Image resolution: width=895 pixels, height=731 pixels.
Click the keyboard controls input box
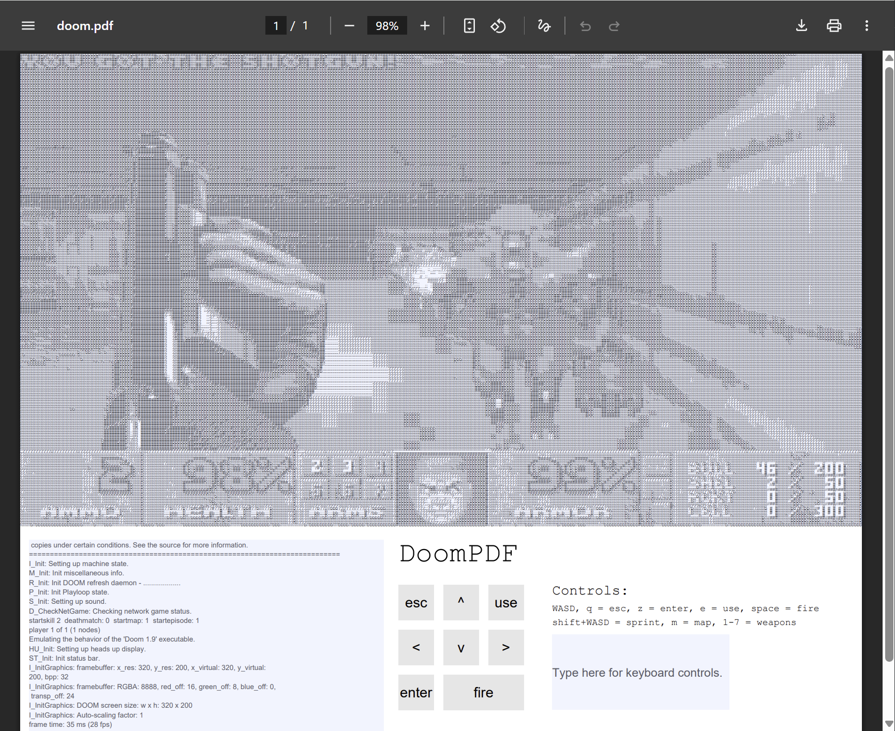click(x=640, y=672)
